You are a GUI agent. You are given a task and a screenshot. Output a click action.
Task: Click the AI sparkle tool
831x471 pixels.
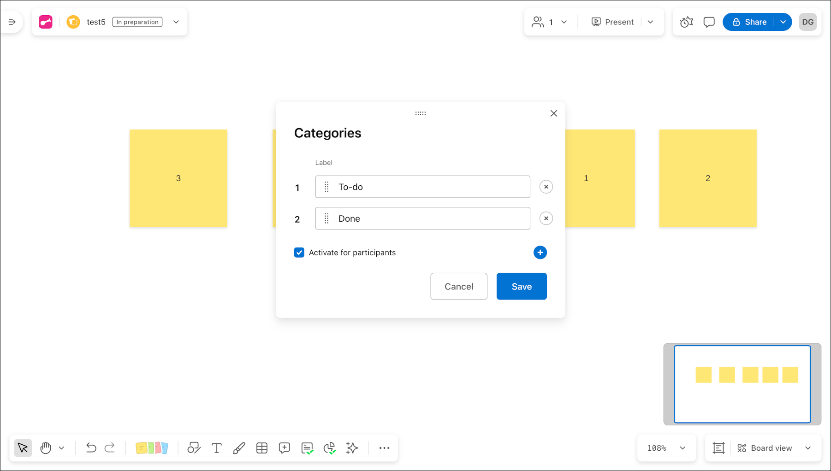(x=352, y=448)
